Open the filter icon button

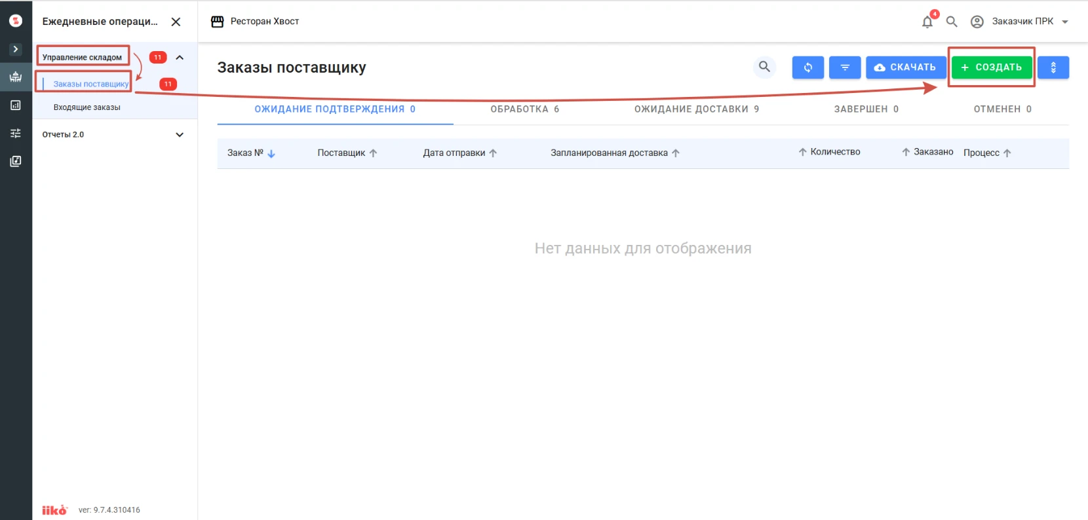pyautogui.click(x=845, y=67)
